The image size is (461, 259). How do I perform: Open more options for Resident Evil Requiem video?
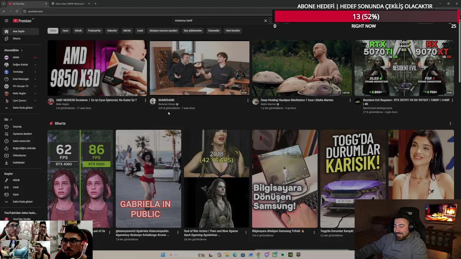pyautogui.click(x=452, y=100)
